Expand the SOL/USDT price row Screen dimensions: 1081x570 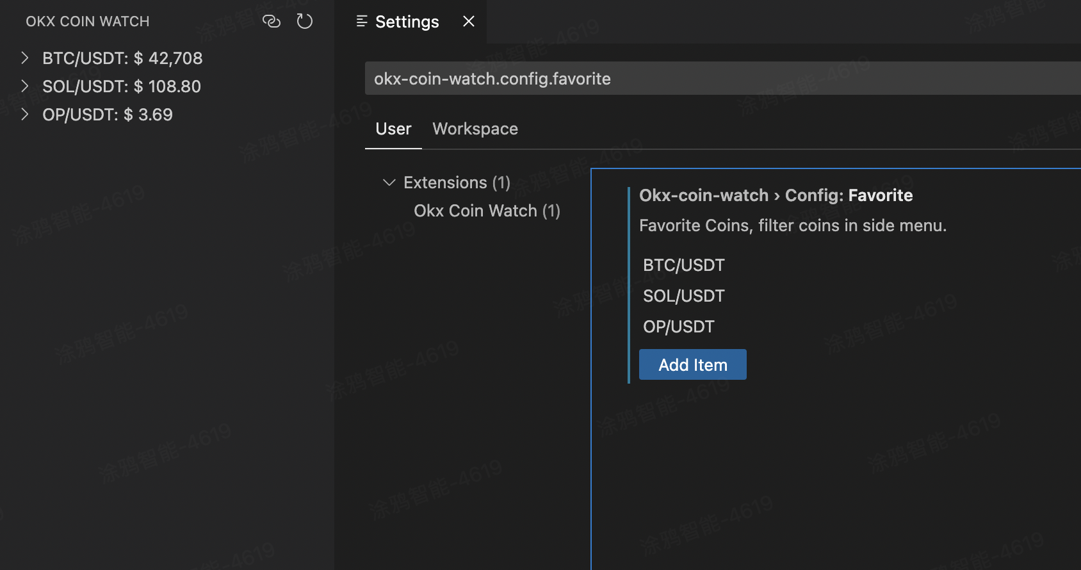tap(25, 86)
